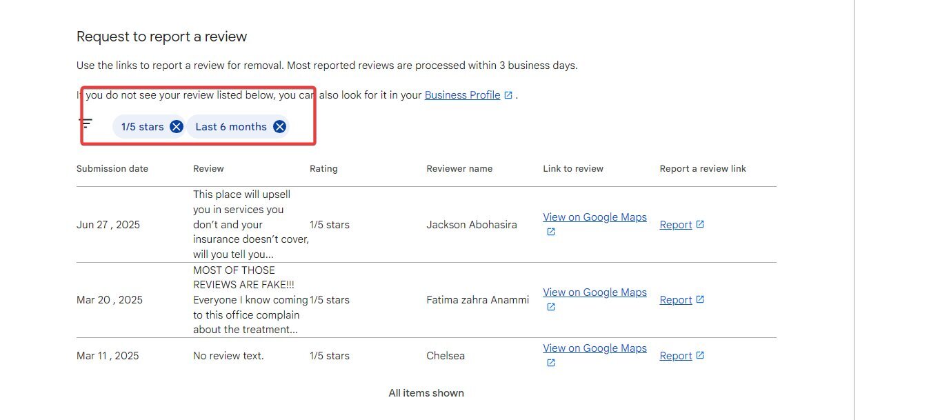Select the 1/5 stars chip label
The width and height of the screenshot is (929, 420).
pyautogui.click(x=142, y=127)
